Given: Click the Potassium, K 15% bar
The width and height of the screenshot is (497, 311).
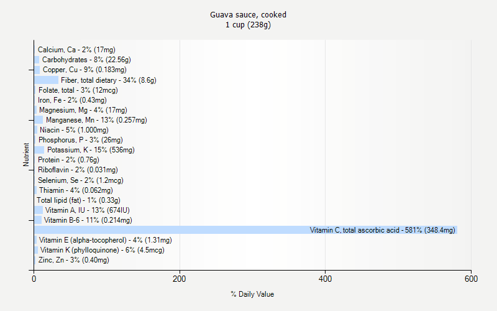Looking at the screenshot, I should 39,150.
